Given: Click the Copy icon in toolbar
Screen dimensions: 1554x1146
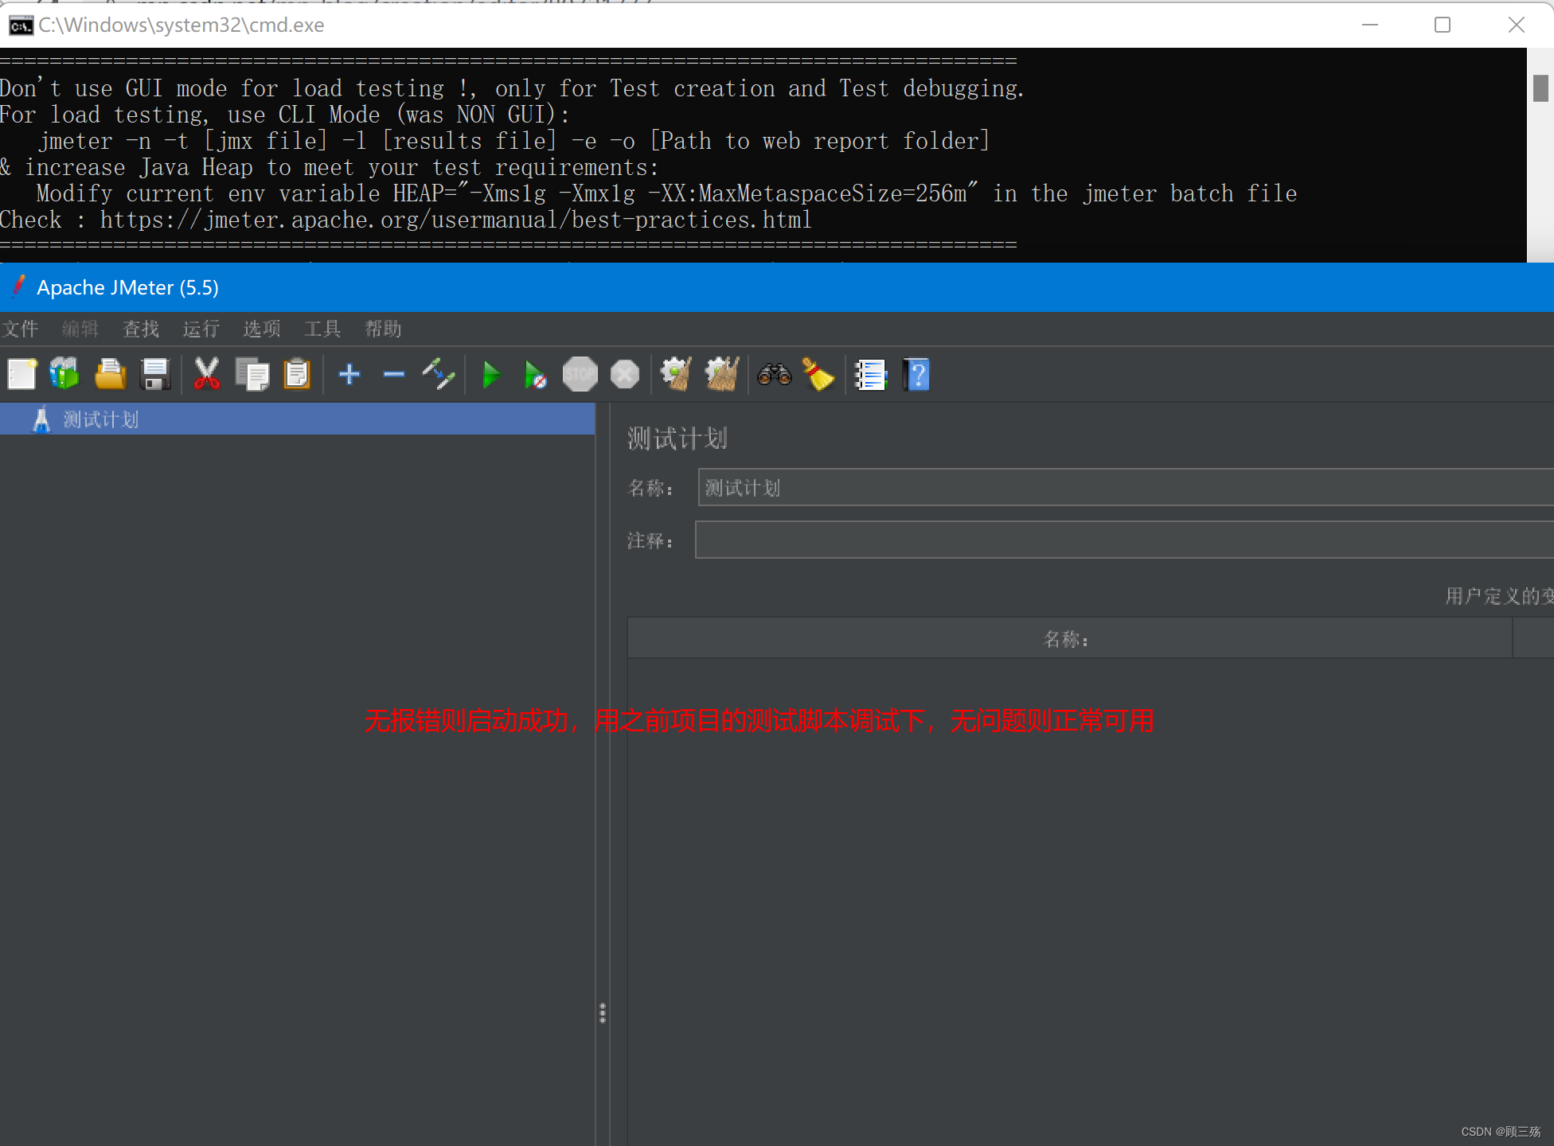Looking at the screenshot, I should (x=252, y=374).
